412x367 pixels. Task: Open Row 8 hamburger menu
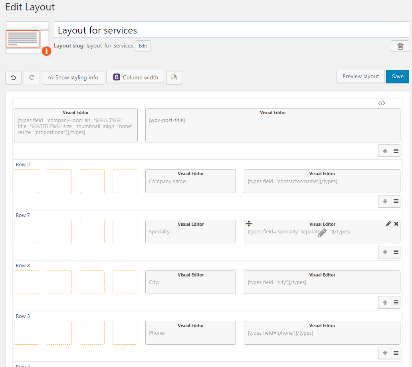coord(396,302)
